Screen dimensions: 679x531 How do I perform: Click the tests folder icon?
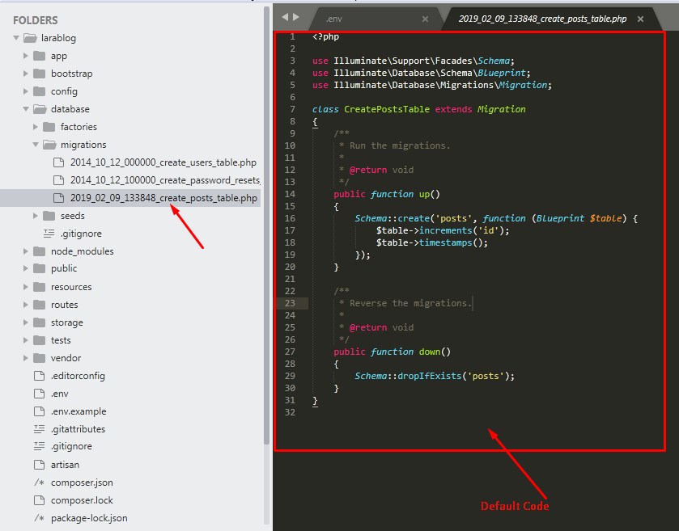(x=40, y=340)
